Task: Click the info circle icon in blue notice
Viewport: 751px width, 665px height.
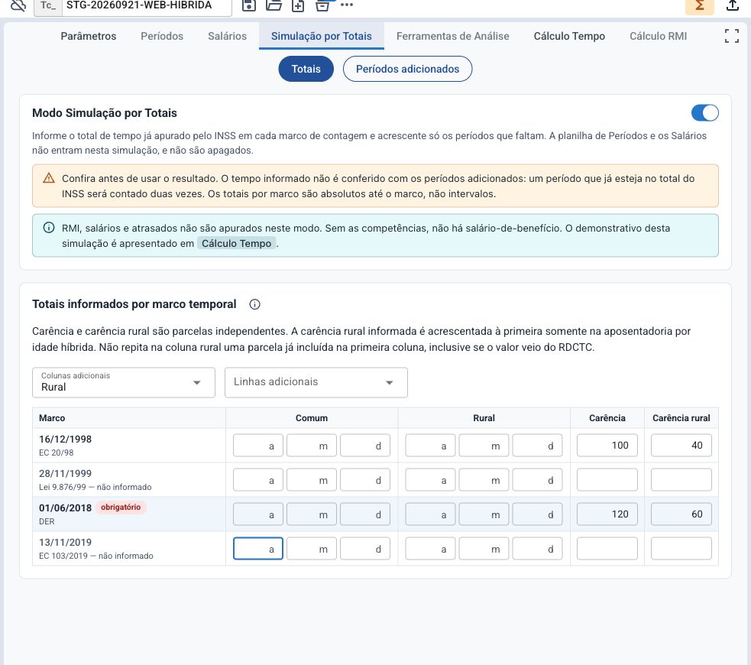Action: [48, 228]
